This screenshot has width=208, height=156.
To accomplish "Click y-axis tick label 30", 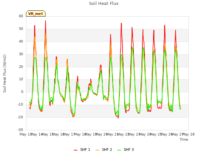I will pos(21,54).
